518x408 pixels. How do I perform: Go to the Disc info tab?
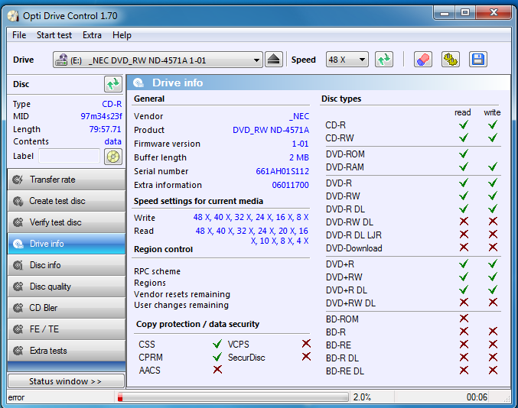67,265
